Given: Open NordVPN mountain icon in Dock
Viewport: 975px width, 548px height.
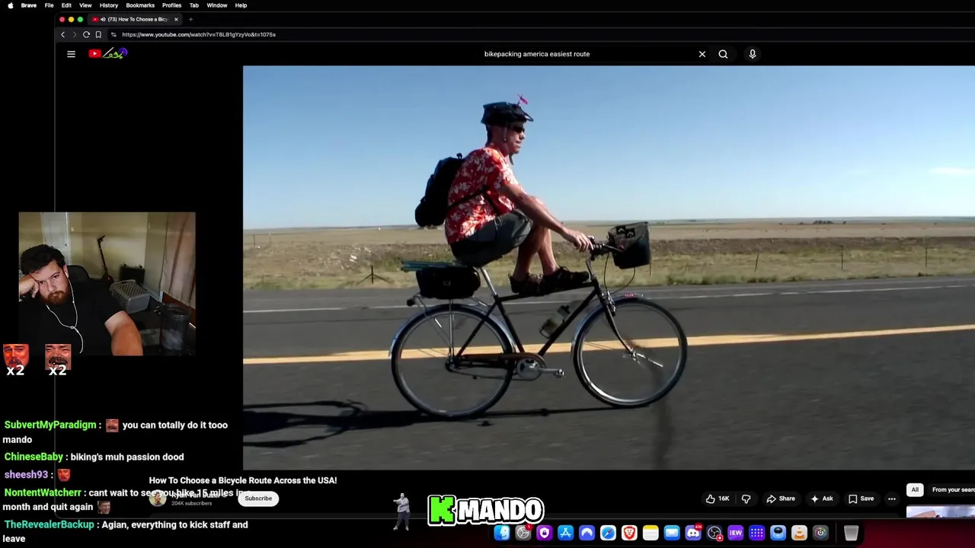Looking at the screenshot, I should tap(587, 533).
